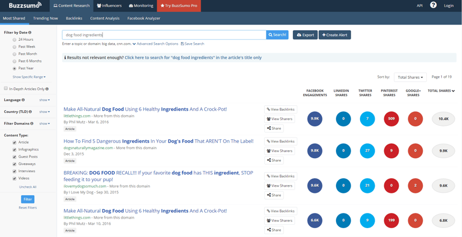Expand Advanced Search Options
The width and height of the screenshot is (462, 237).
click(157, 44)
